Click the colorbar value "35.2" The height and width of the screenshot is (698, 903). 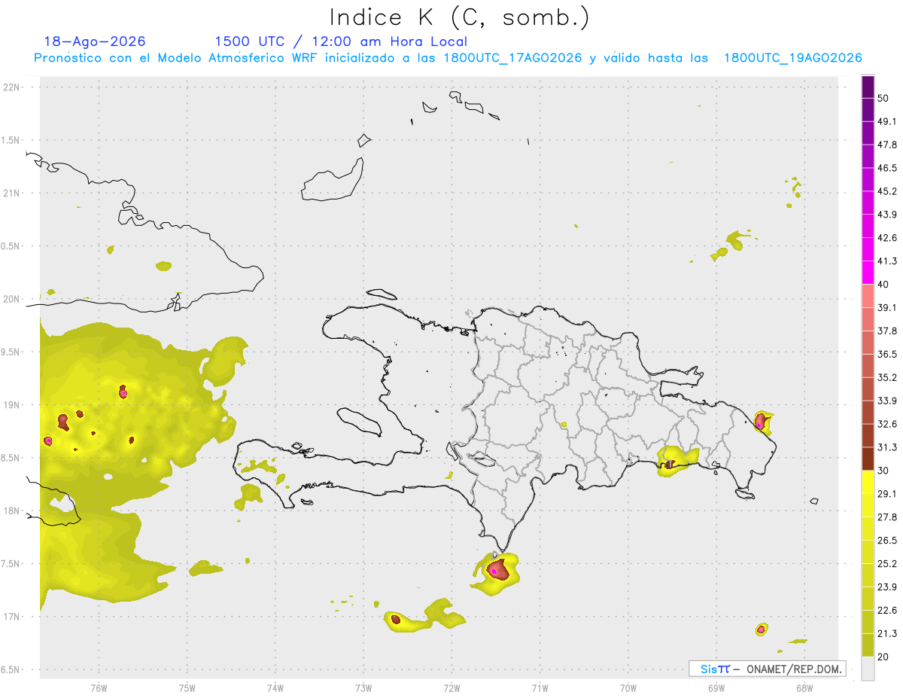[887, 377]
